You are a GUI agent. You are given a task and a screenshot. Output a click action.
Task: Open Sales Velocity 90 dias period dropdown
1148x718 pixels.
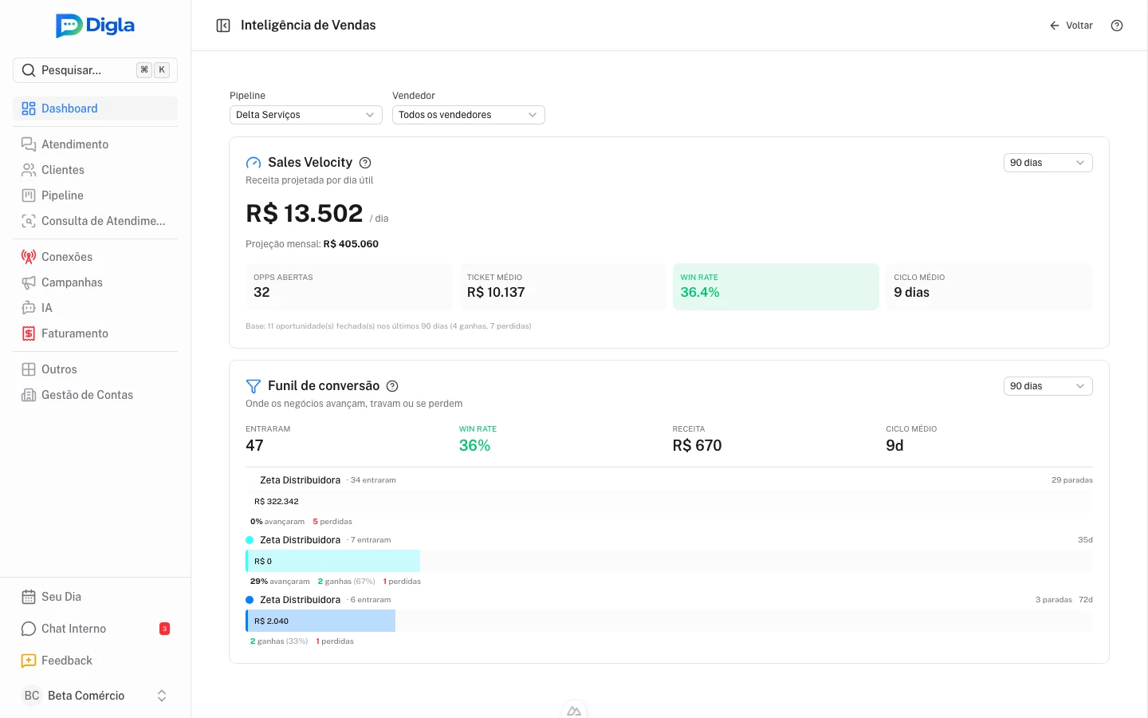coord(1048,163)
